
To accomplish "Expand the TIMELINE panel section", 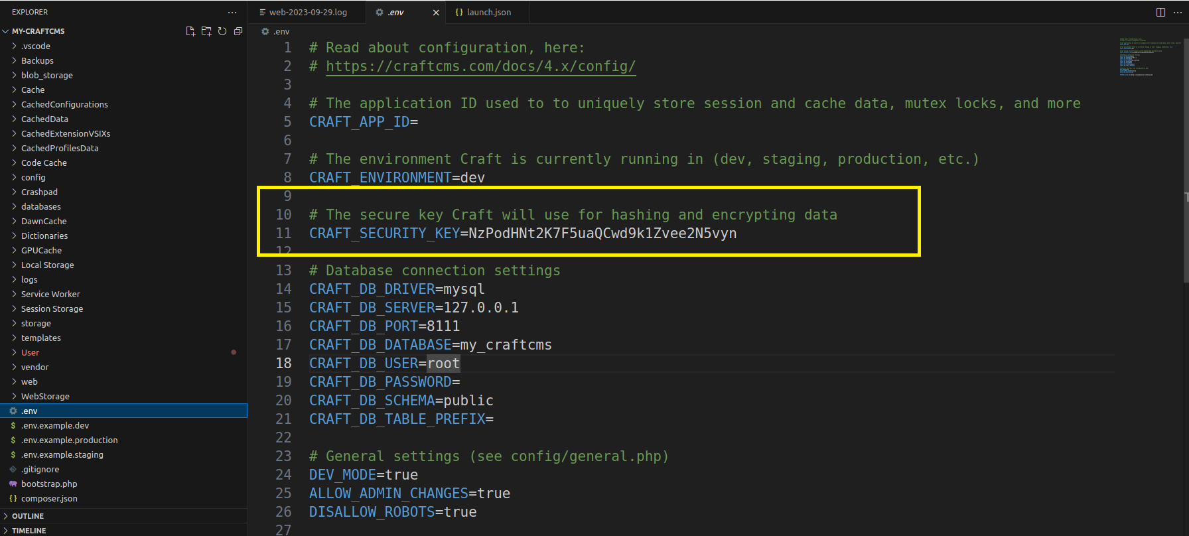I will click(x=123, y=530).
